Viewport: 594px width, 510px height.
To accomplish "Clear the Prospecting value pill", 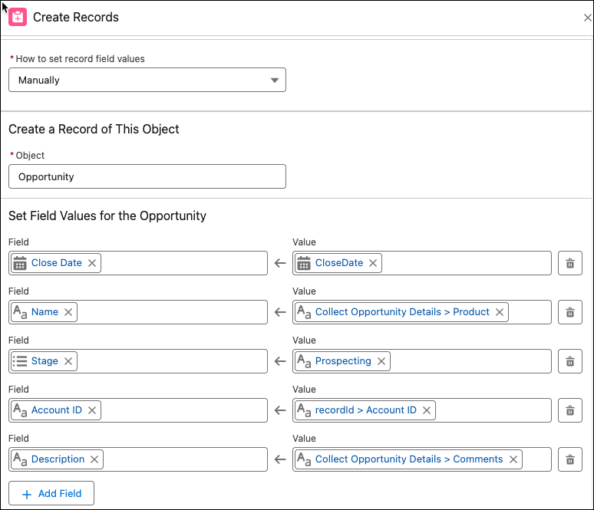I will point(381,361).
